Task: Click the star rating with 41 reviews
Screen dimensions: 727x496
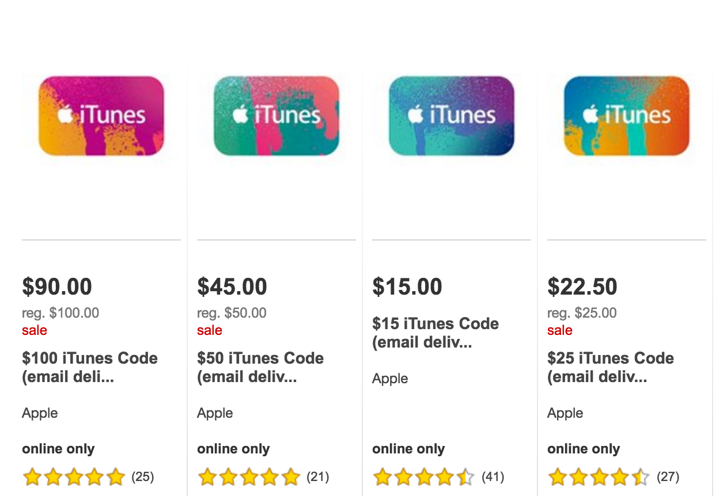Action: (424, 477)
